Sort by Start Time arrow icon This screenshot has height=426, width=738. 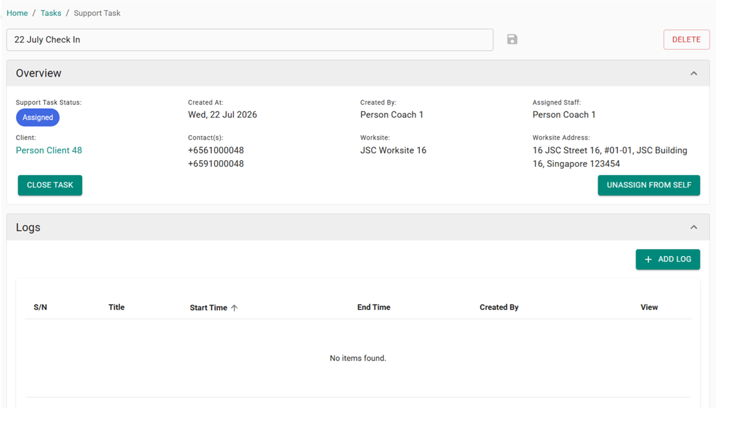pos(235,308)
